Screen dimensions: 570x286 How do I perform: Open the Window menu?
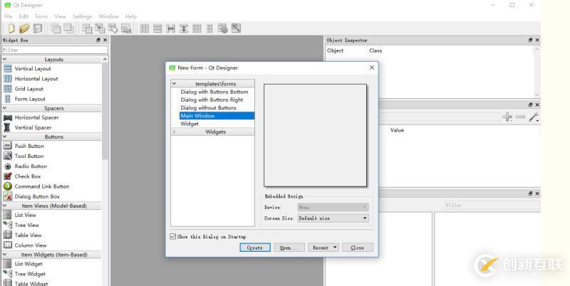point(108,16)
